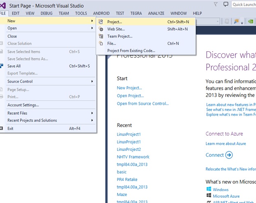The height and width of the screenshot is (203, 256).
Task: Click the Connect link text
Action: coord(214,155)
